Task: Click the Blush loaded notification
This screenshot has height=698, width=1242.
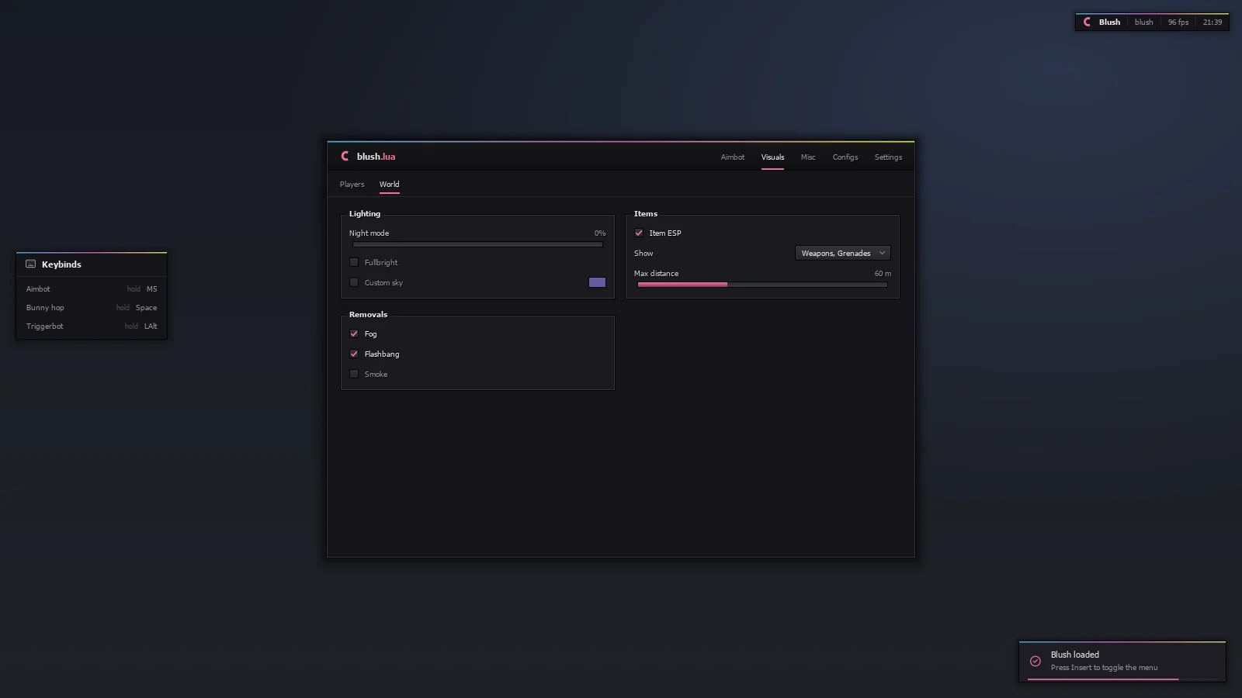Action: [1122, 662]
